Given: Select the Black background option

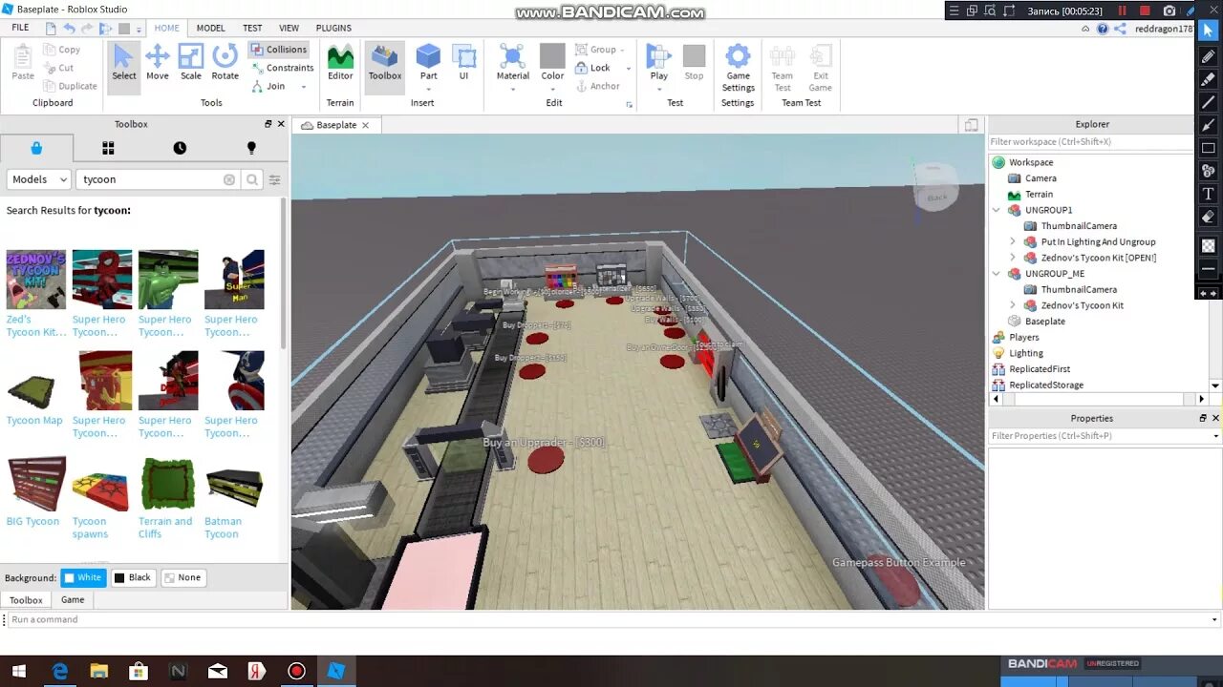Looking at the screenshot, I should point(133,577).
